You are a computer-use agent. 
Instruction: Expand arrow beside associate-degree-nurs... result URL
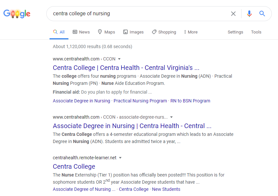[171, 117]
